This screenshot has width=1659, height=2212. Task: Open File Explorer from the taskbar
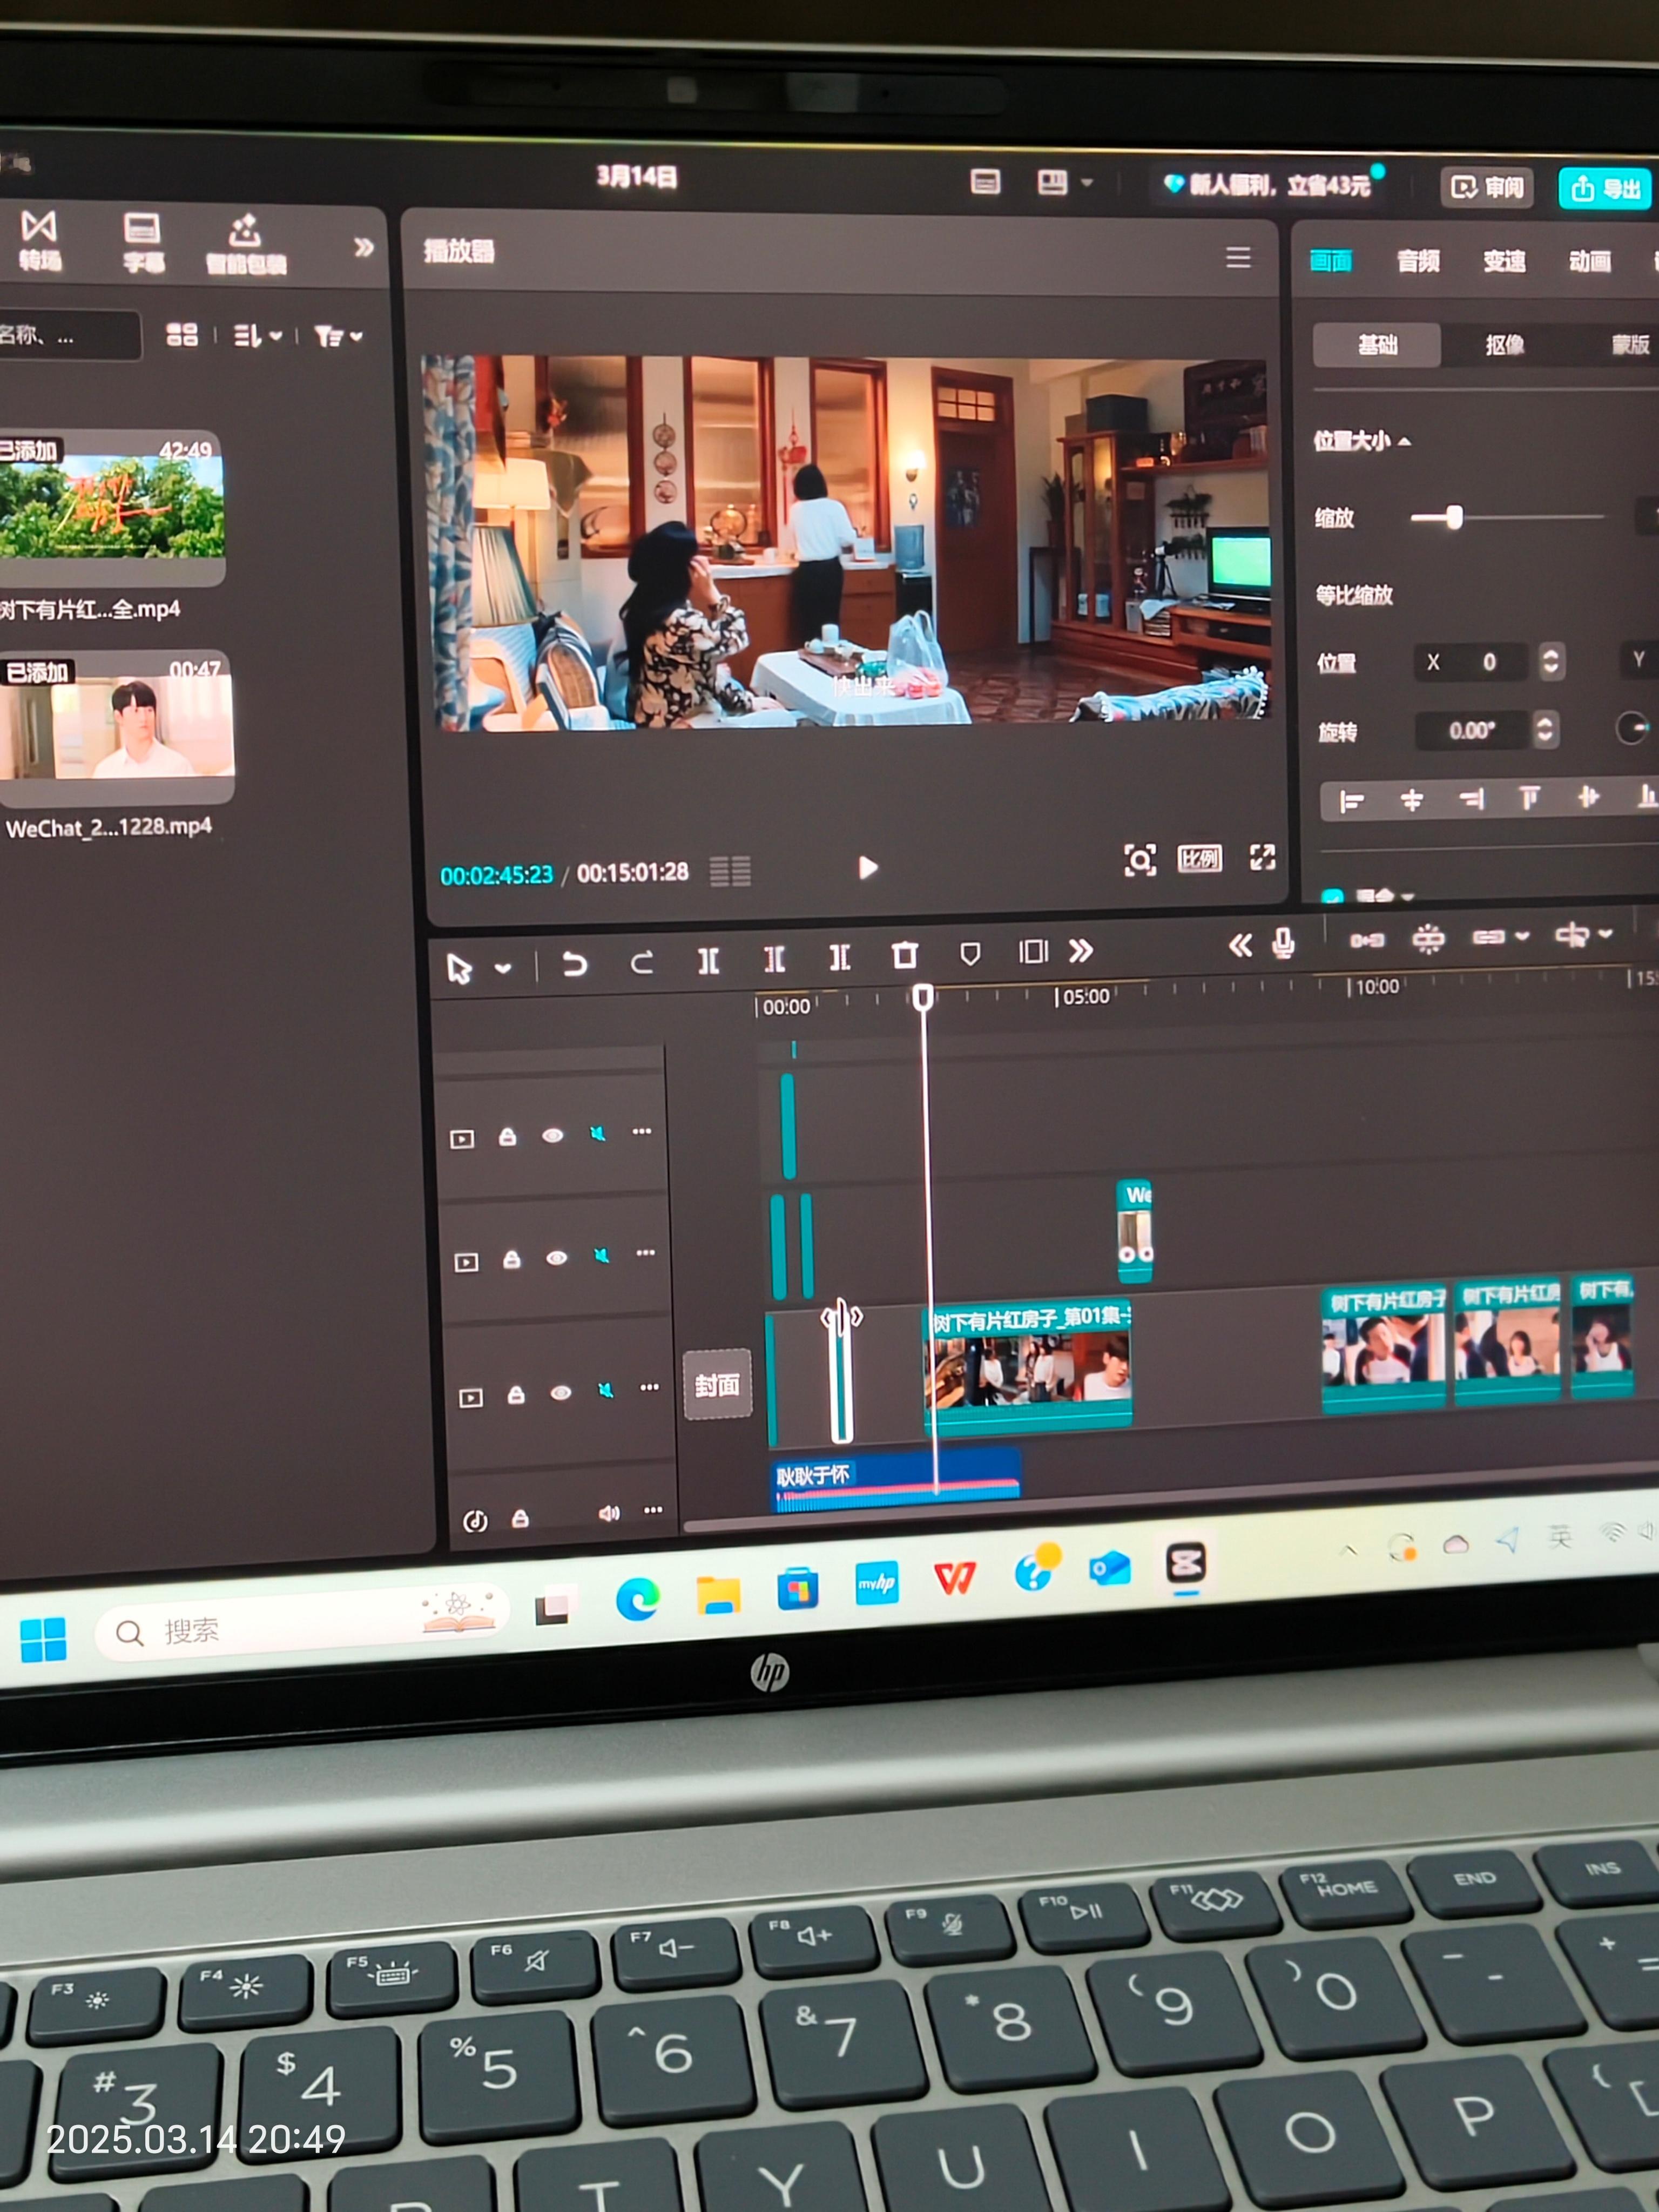click(718, 1594)
